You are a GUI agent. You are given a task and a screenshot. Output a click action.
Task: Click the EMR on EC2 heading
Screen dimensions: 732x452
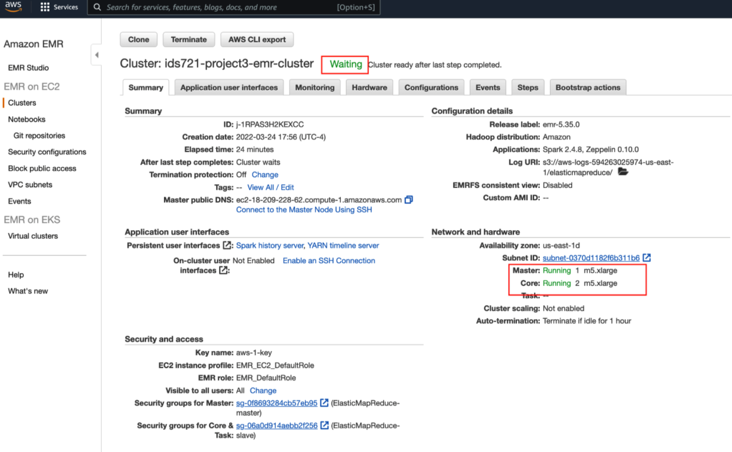pos(32,86)
